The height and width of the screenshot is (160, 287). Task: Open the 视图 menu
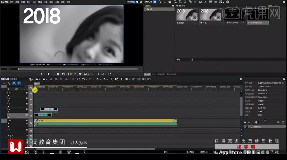23,2
